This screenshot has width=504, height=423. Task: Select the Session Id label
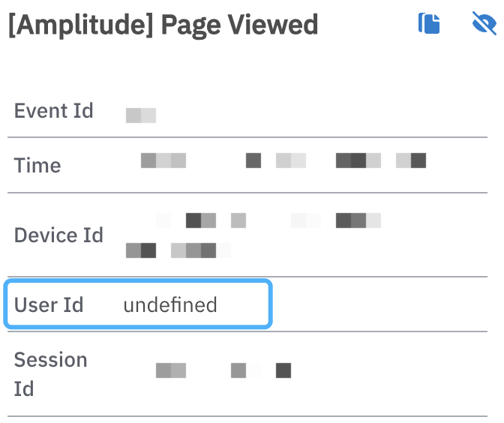tap(50, 374)
